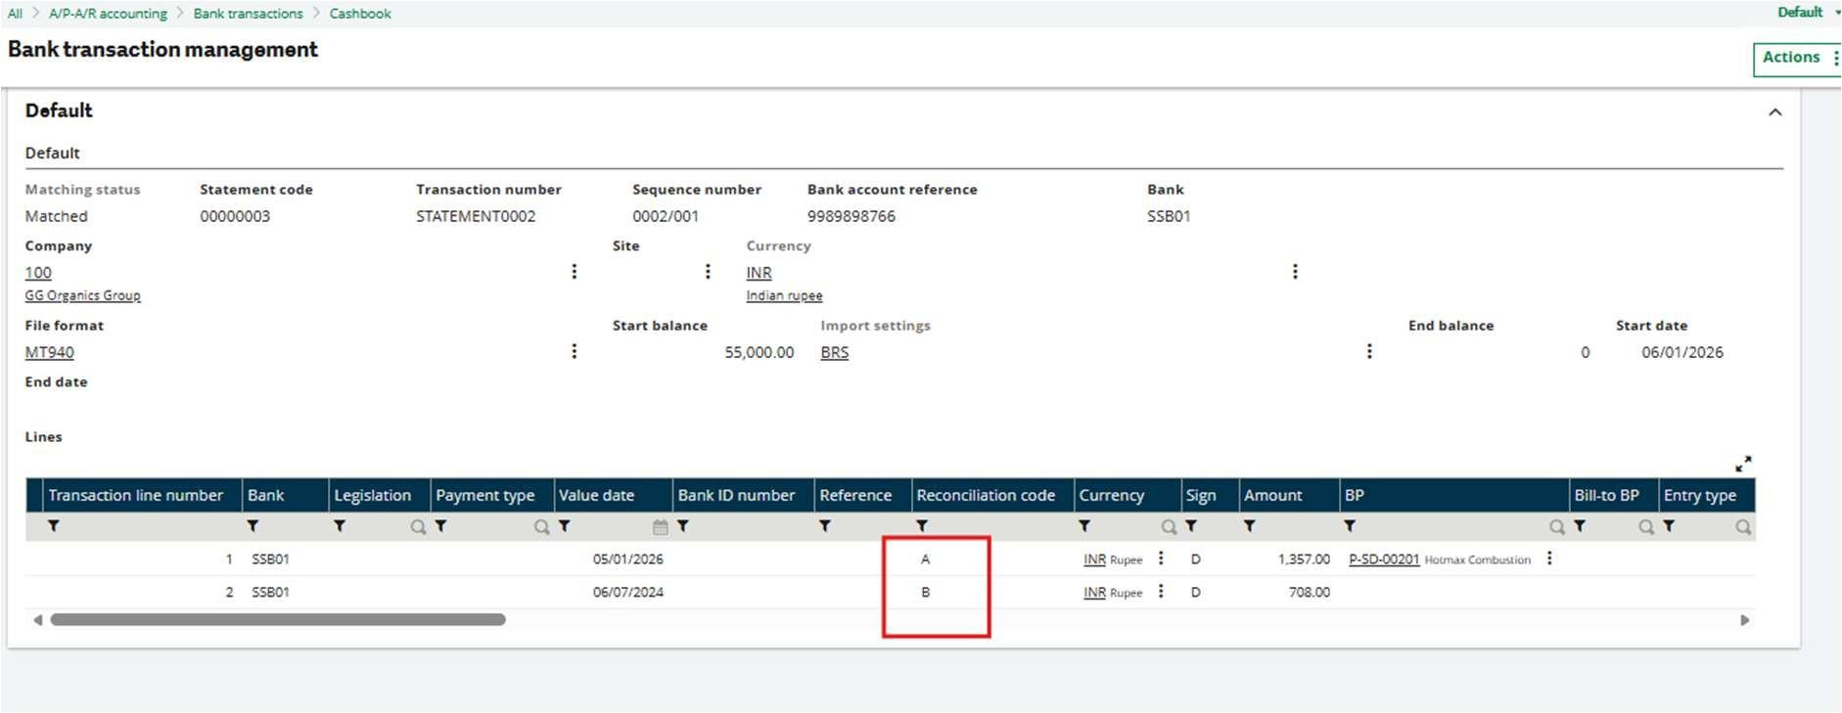The width and height of the screenshot is (1842, 713).
Task: Open row 1 currency INR actions menu
Action: (x=1161, y=558)
